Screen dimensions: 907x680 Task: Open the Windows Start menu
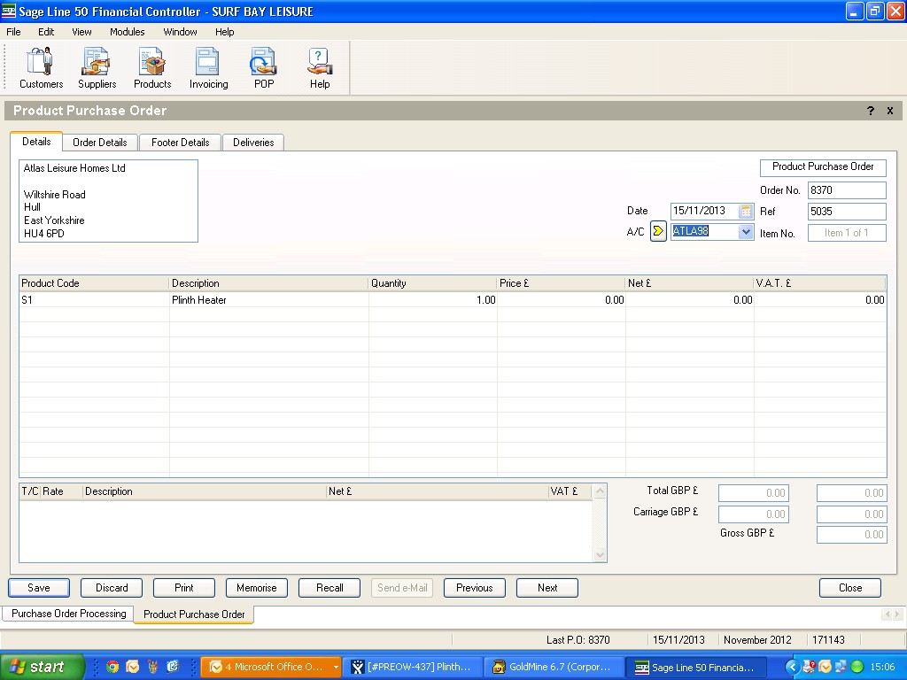[x=42, y=667]
